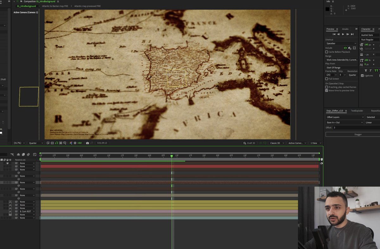Viewport: 380px width, 249px height.
Task: Step forward one frame in Preview panel
Action: coord(348,34)
